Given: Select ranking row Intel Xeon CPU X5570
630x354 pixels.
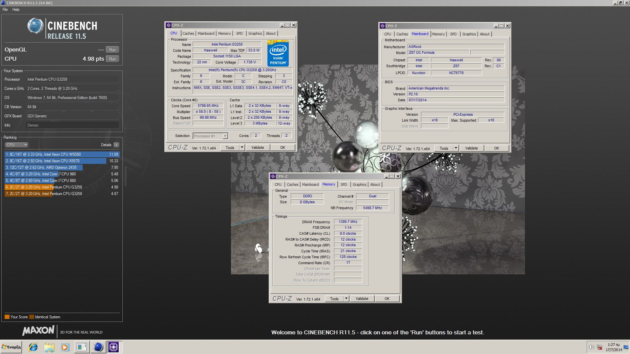Looking at the screenshot, I should tap(62, 161).
